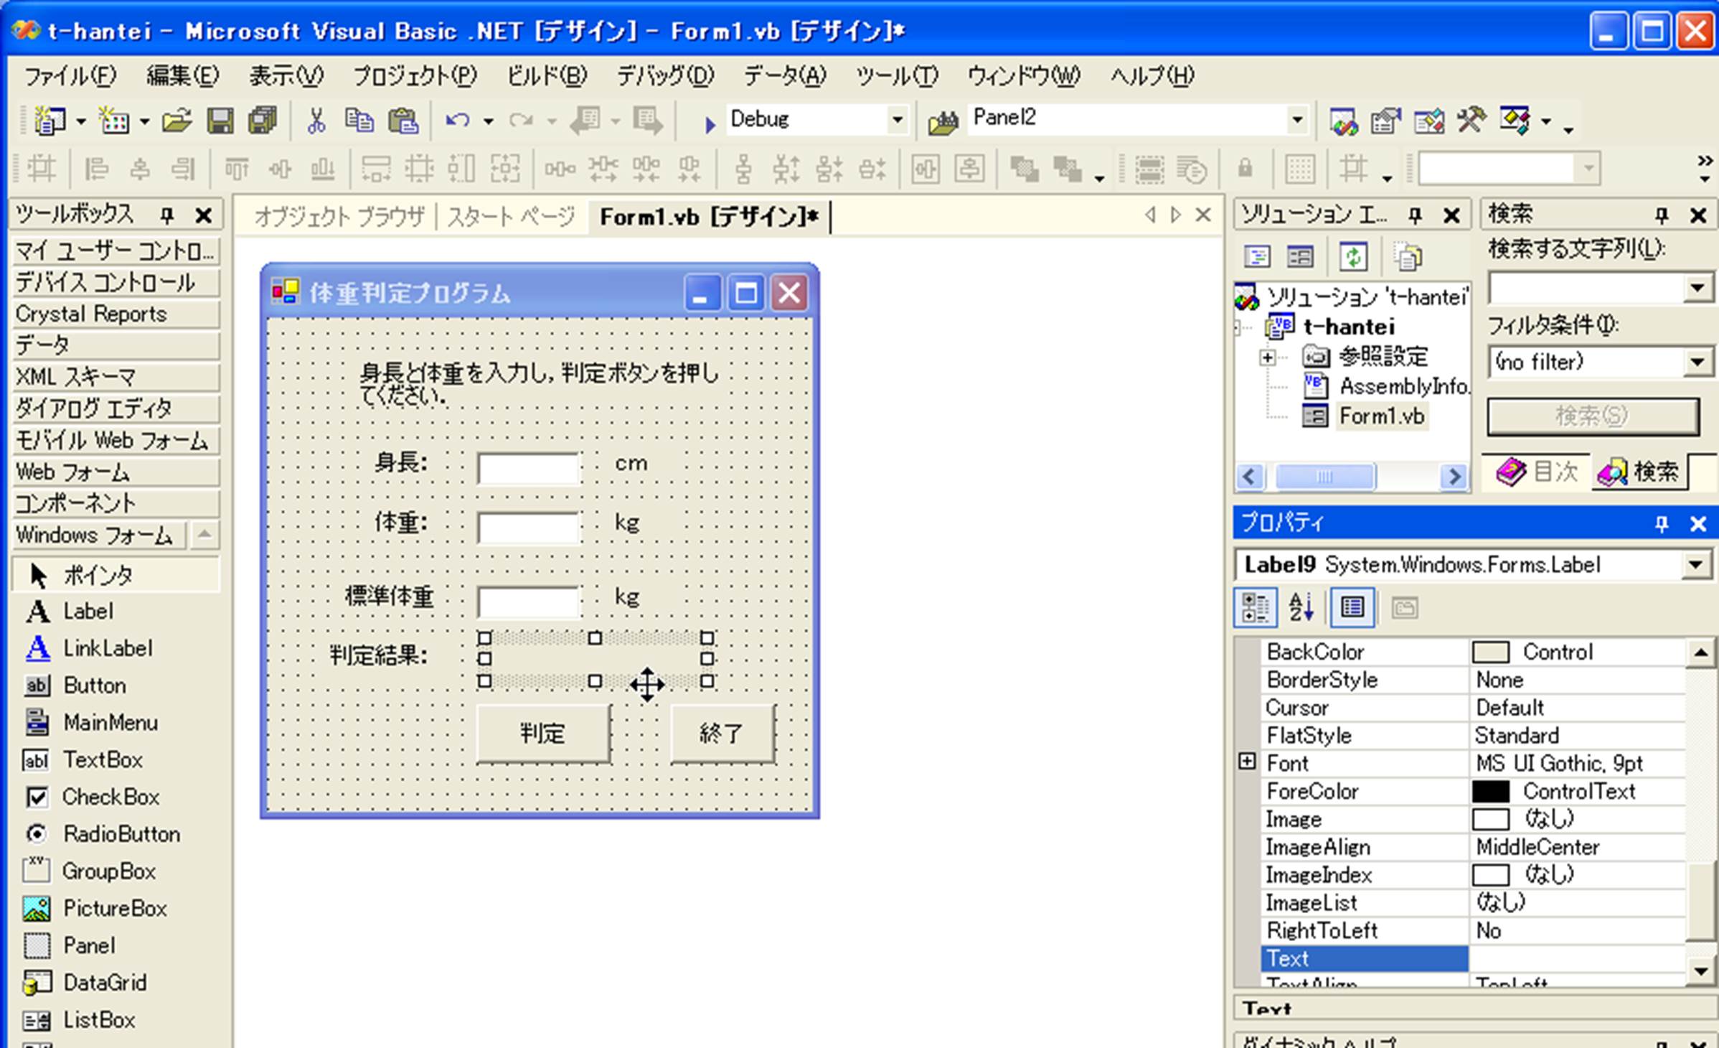
Task: Click the Undo arrow icon
Action: (x=456, y=120)
